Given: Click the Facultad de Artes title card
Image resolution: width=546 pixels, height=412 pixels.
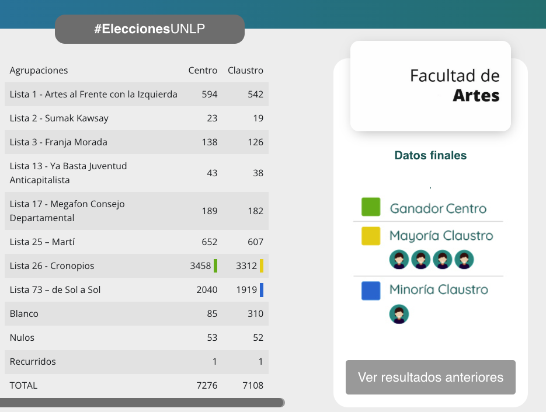Looking at the screenshot, I should click(x=430, y=86).
